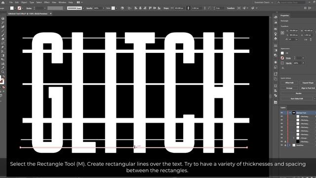Open the File menu
This screenshot has width=316, height=178.
[x=11, y=2]
